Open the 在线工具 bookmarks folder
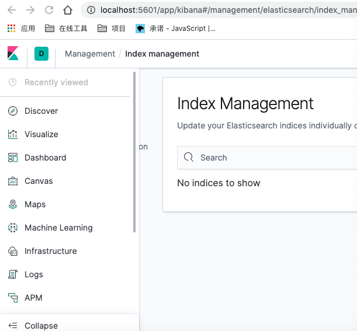 (66, 29)
